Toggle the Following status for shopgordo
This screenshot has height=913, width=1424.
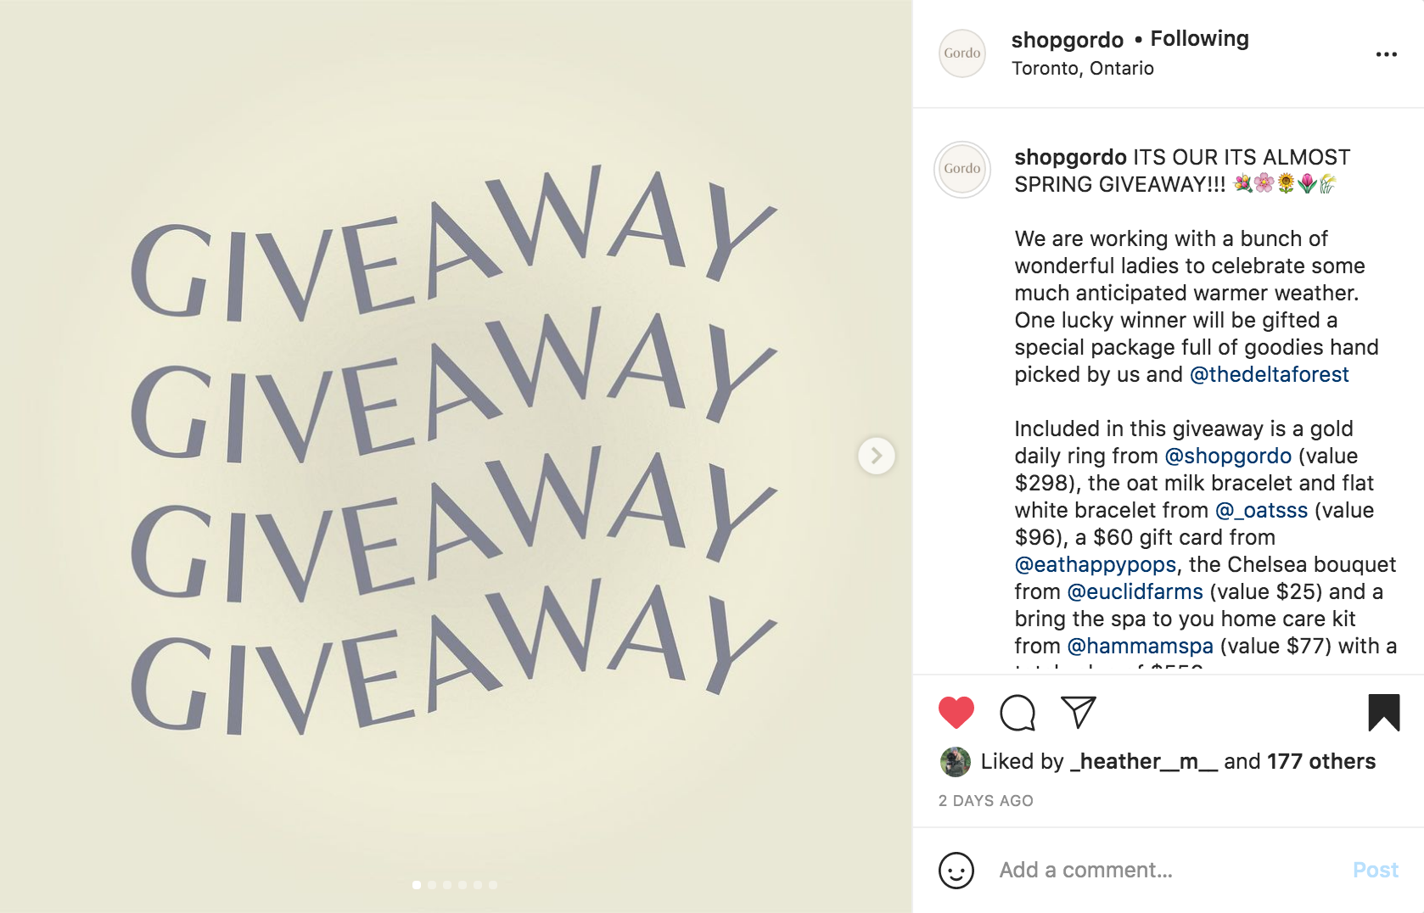[1199, 39]
